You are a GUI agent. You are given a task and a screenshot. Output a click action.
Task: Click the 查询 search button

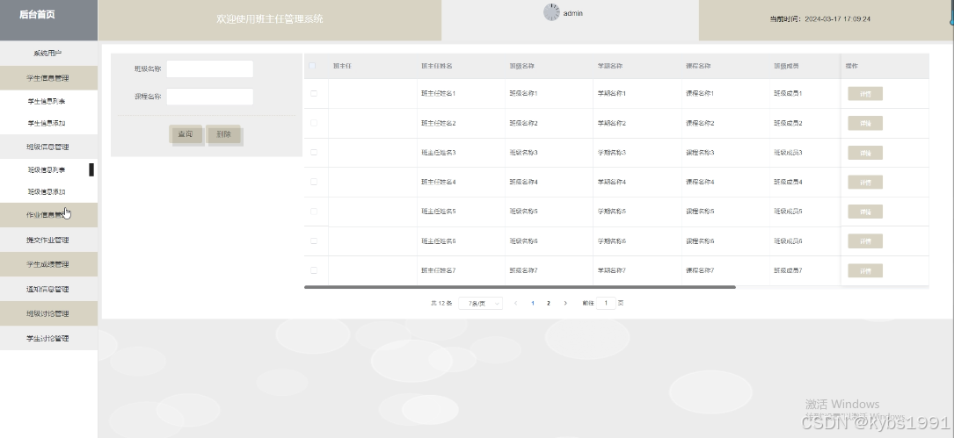[x=186, y=134]
